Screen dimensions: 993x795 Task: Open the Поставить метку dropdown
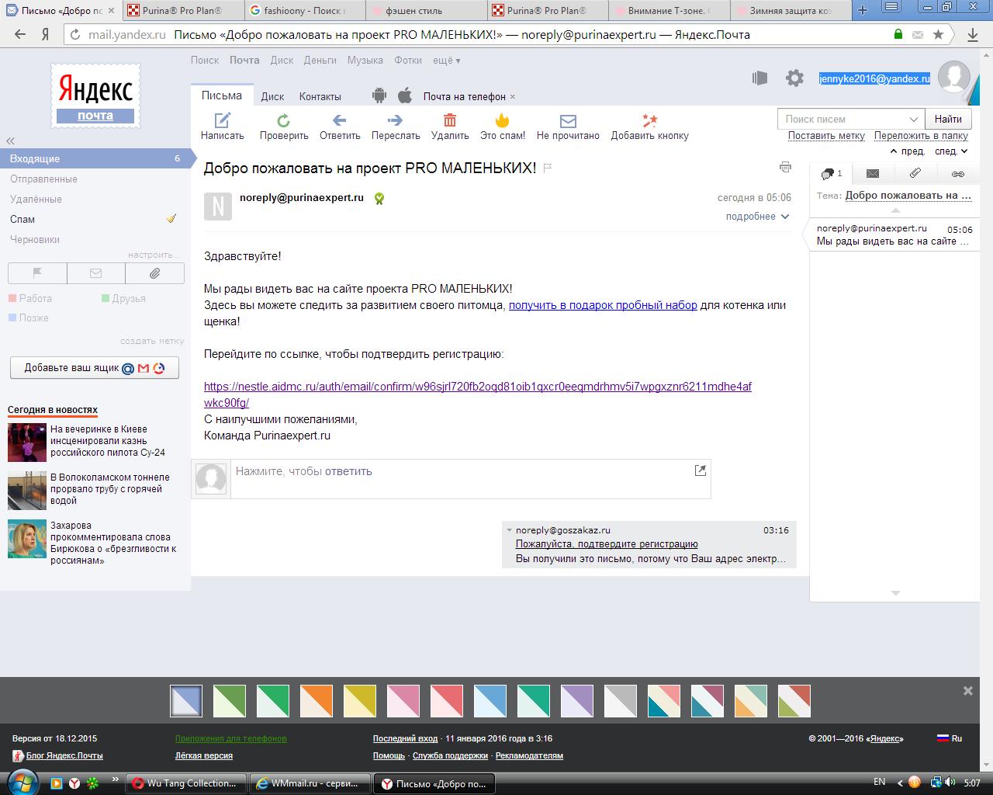point(826,135)
